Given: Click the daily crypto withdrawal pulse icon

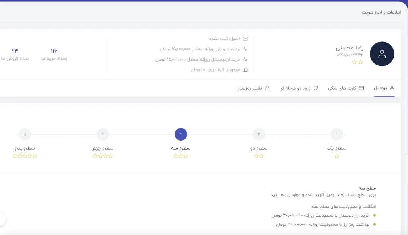Looking at the screenshot, I should tap(245, 49).
